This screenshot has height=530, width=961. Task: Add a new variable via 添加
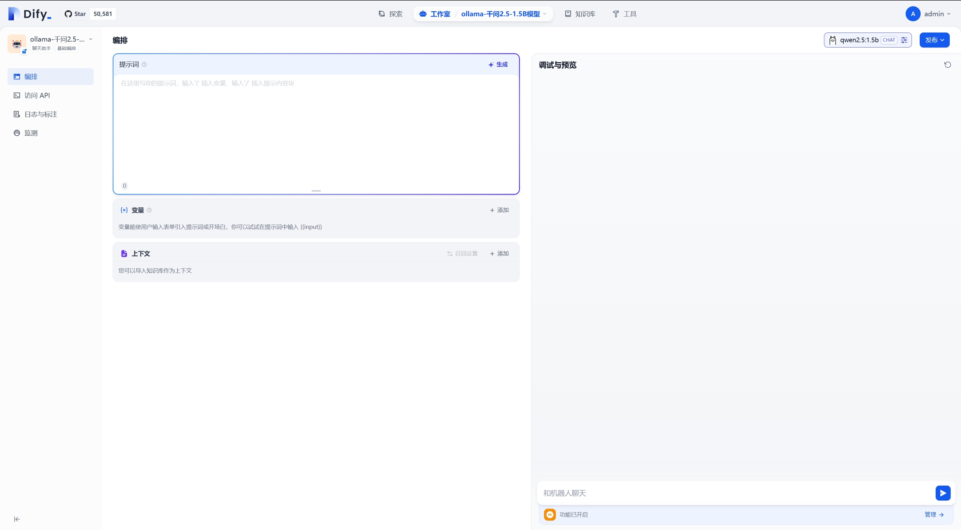499,210
